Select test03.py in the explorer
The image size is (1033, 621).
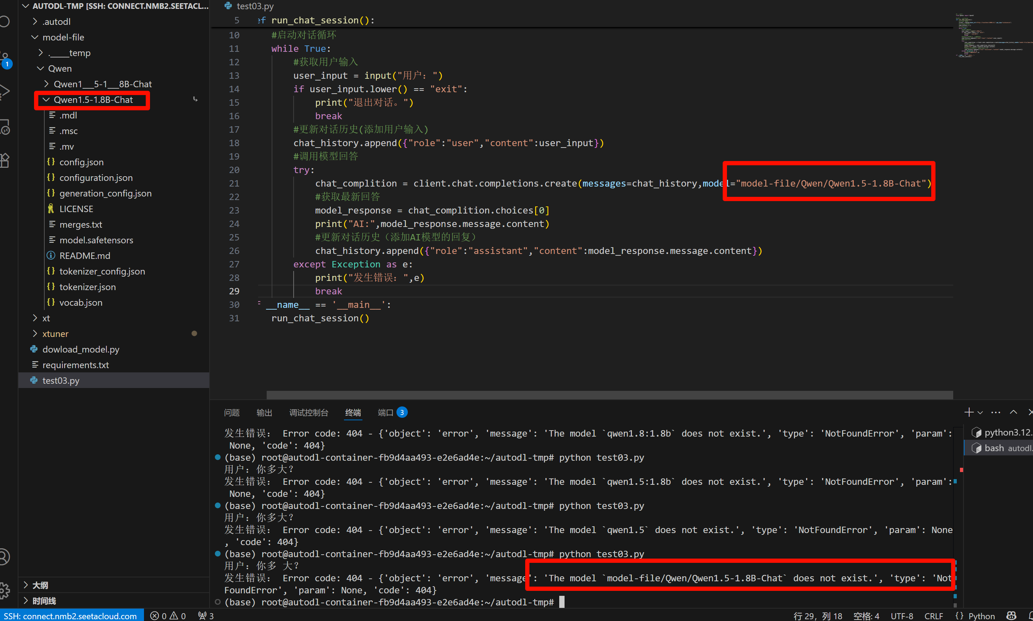[114, 381]
